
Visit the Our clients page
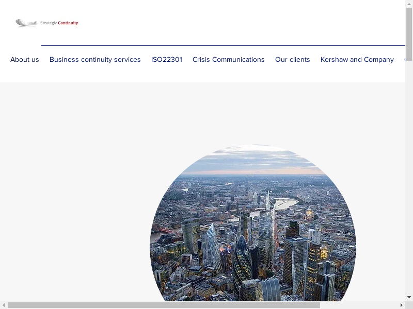(293, 60)
